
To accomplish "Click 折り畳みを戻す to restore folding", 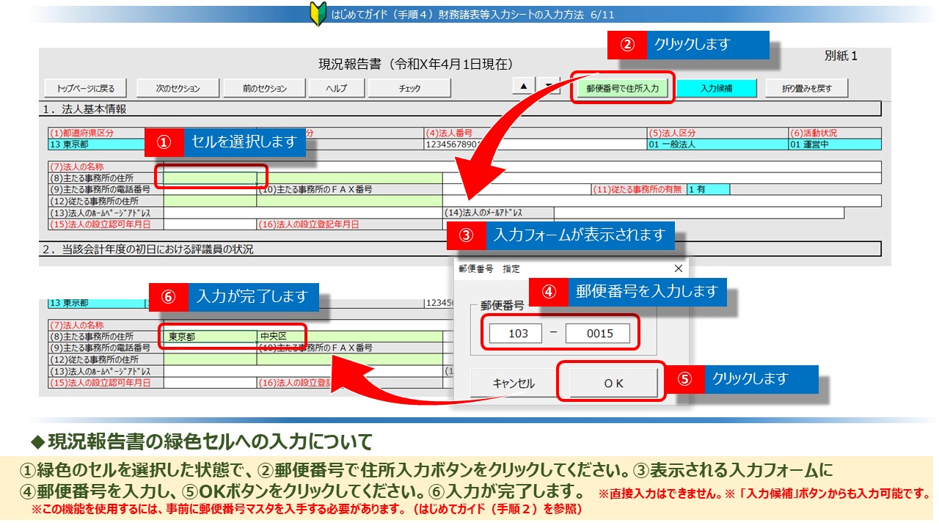I will coord(806,88).
